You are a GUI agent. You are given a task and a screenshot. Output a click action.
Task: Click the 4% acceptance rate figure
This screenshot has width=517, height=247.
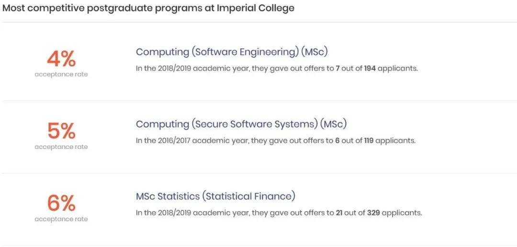point(61,59)
